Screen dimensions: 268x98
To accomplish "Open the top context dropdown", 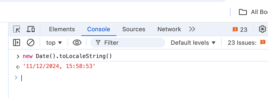I will coord(54,43).
